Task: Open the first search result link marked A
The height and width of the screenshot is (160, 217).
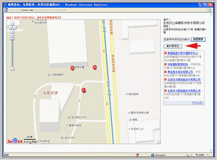Action: pos(183,53)
